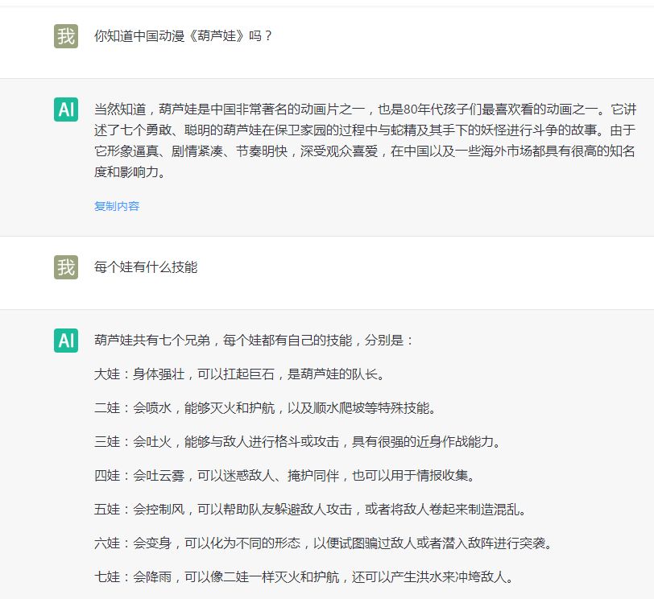Image resolution: width=654 pixels, height=599 pixels.
Task: Click the 二娃：会喷水 line
Action: pos(265,407)
